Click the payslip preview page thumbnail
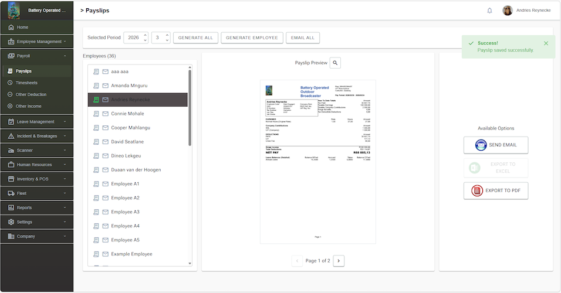Image resolution: width=561 pixels, height=293 pixels. click(317, 162)
